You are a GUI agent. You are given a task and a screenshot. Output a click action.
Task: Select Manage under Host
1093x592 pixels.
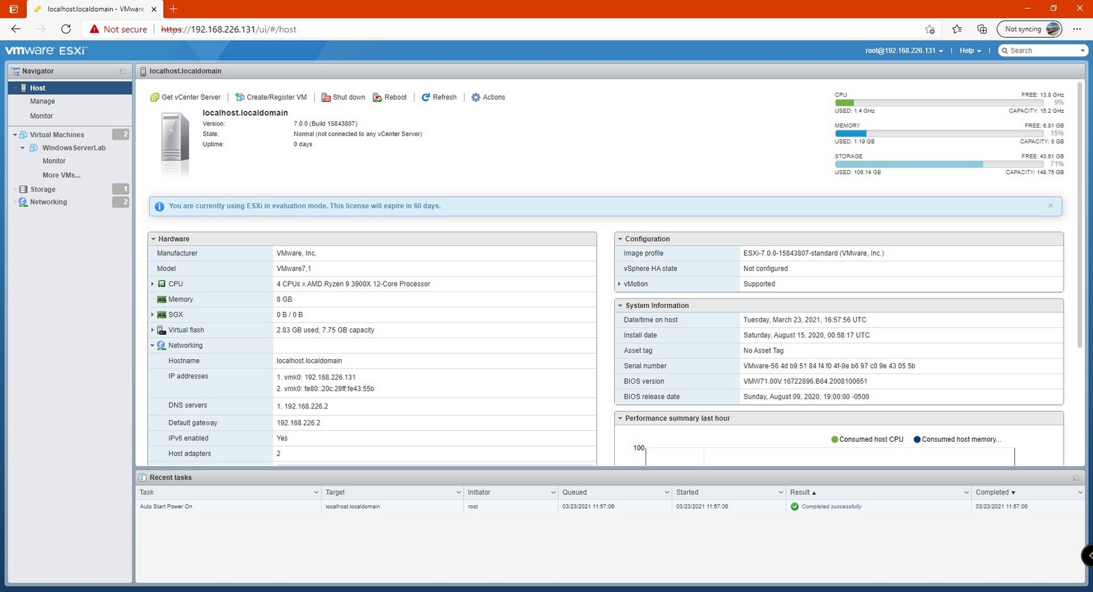(42, 101)
